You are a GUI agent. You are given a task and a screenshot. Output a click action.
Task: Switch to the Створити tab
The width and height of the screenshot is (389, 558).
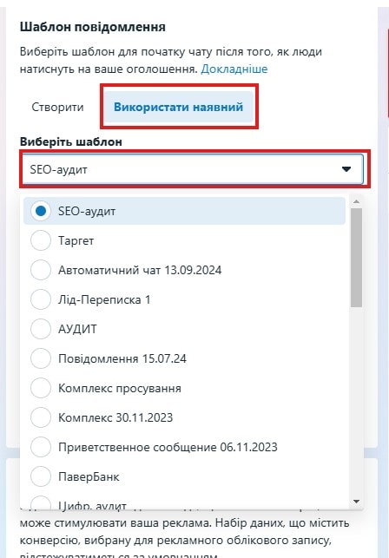[x=57, y=107]
